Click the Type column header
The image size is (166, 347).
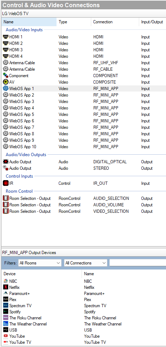tap(74, 22)
